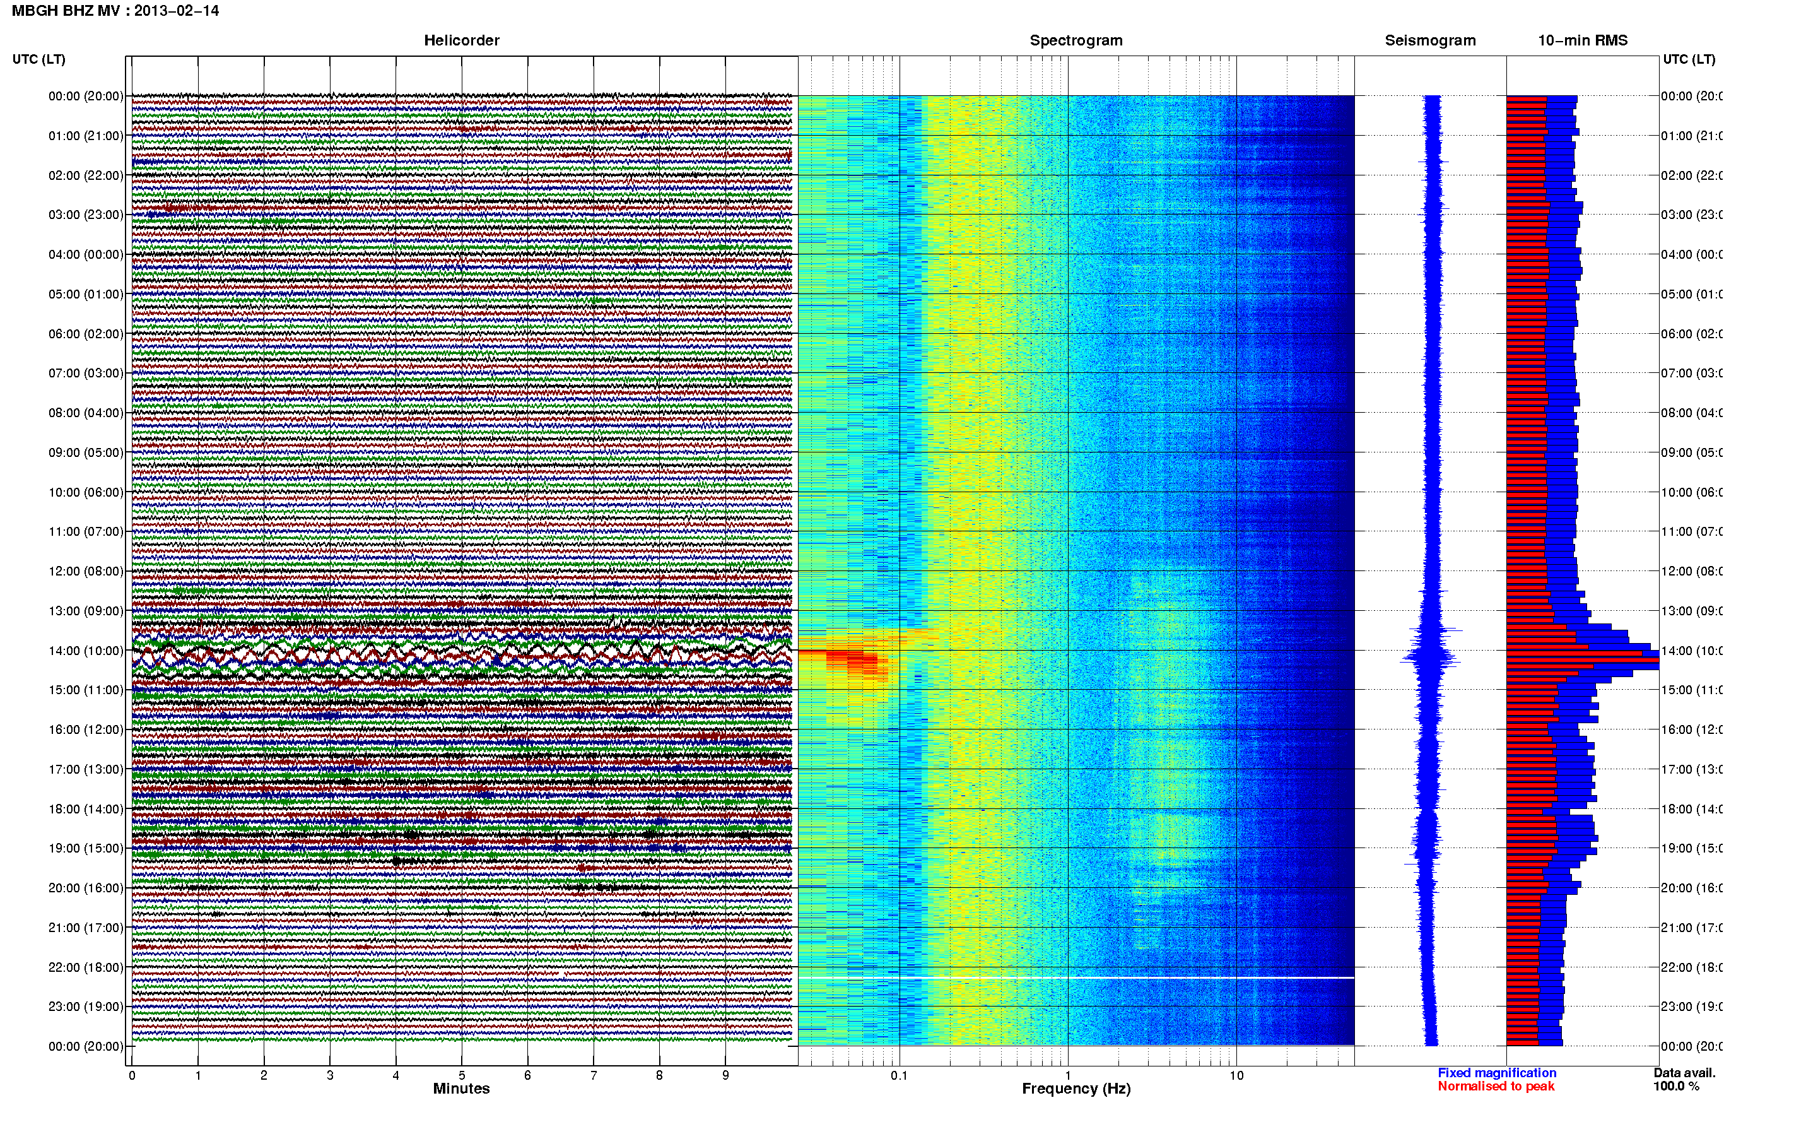1794x1122 pixels.
Task: Click minute tick '5' on helicorder axis
Action: coord(461,1075)
